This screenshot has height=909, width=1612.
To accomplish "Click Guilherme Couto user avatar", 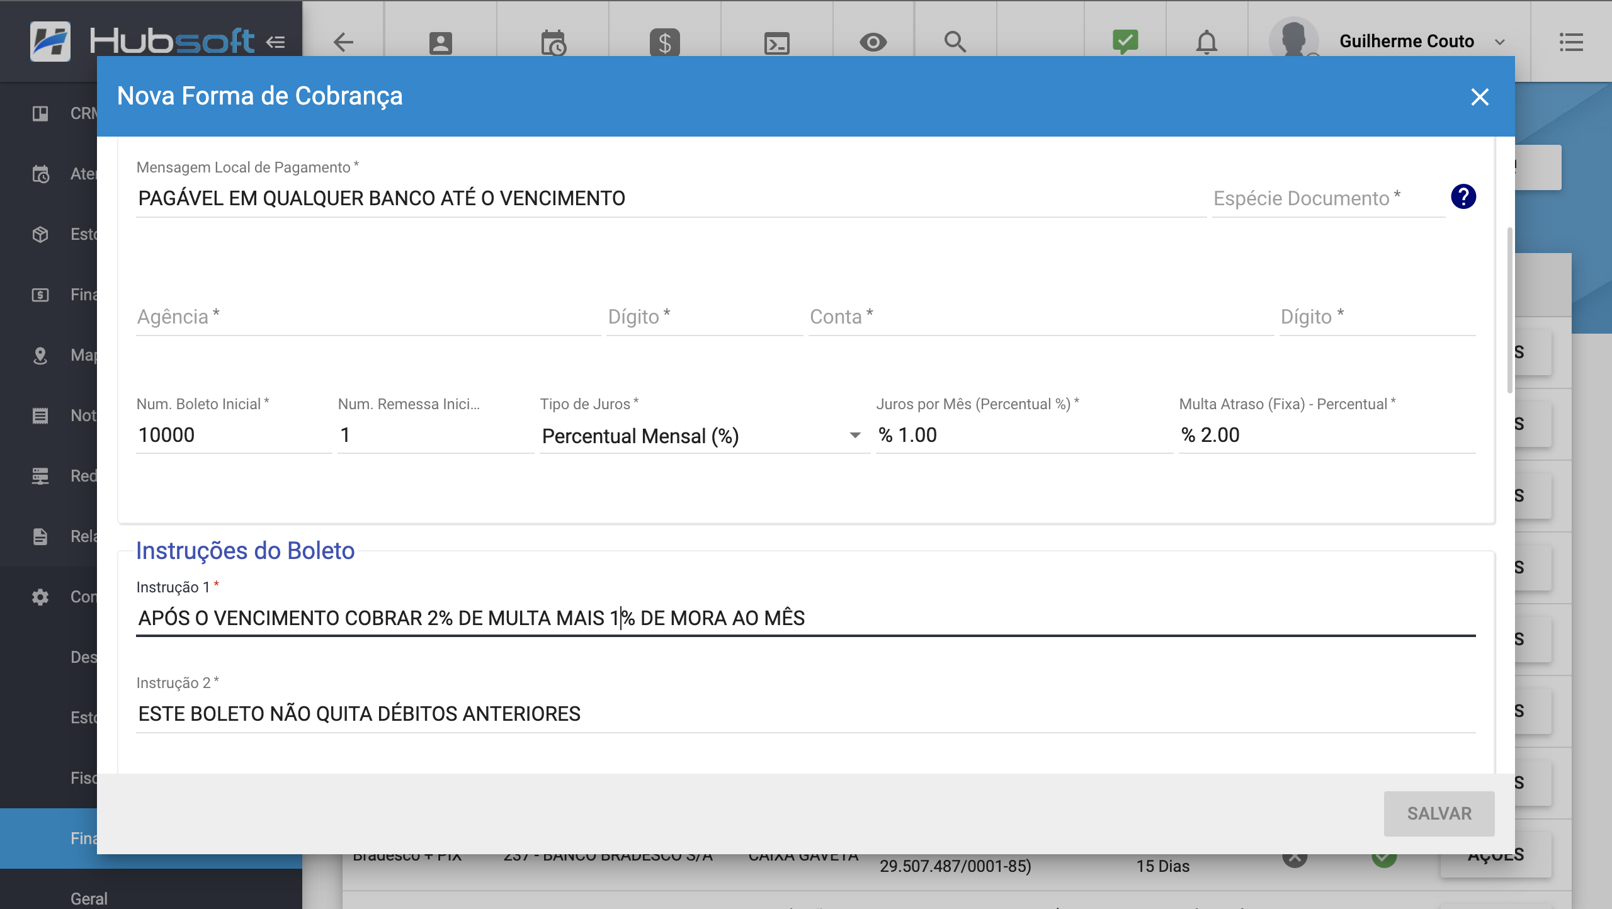I will [x=1293, y=38].
